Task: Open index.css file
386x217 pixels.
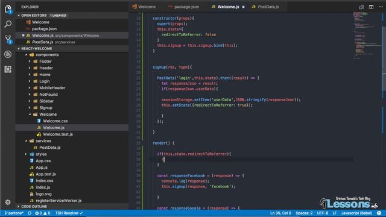Action: 72,181
